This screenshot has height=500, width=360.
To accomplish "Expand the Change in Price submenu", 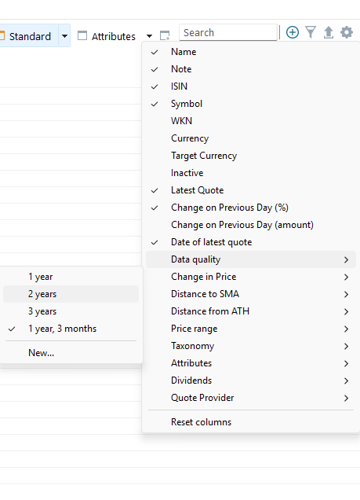I will click(251, 277).
